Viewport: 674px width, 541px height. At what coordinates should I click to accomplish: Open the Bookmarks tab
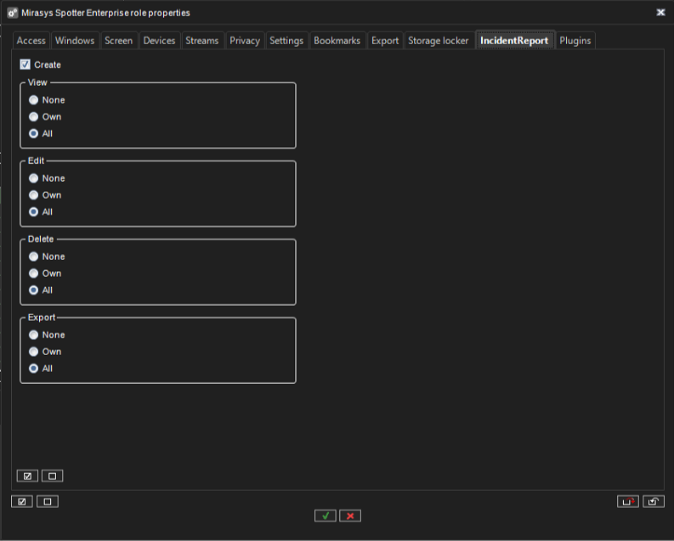337,41
